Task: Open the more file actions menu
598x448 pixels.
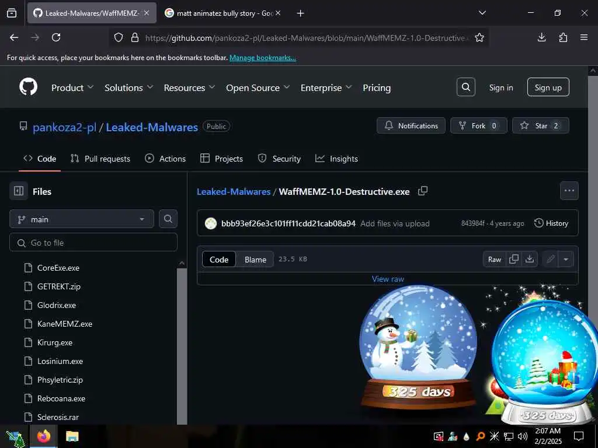Action: click(569, 191)
